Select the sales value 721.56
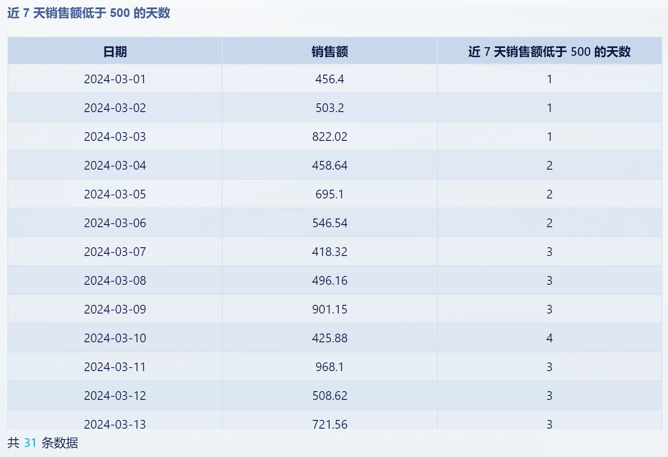Image resolution: width=668 pixels, height=457 pixels. (x=330, y=423)
